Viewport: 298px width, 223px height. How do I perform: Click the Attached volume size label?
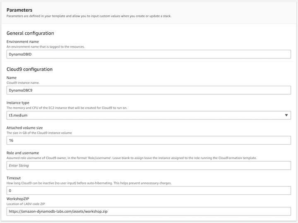click(24, 128)
